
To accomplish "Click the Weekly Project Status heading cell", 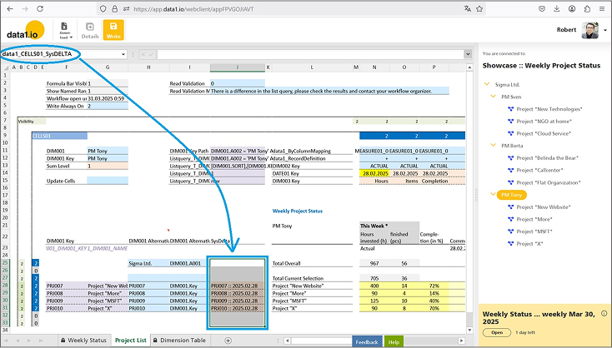I will (x=298, y=211).
